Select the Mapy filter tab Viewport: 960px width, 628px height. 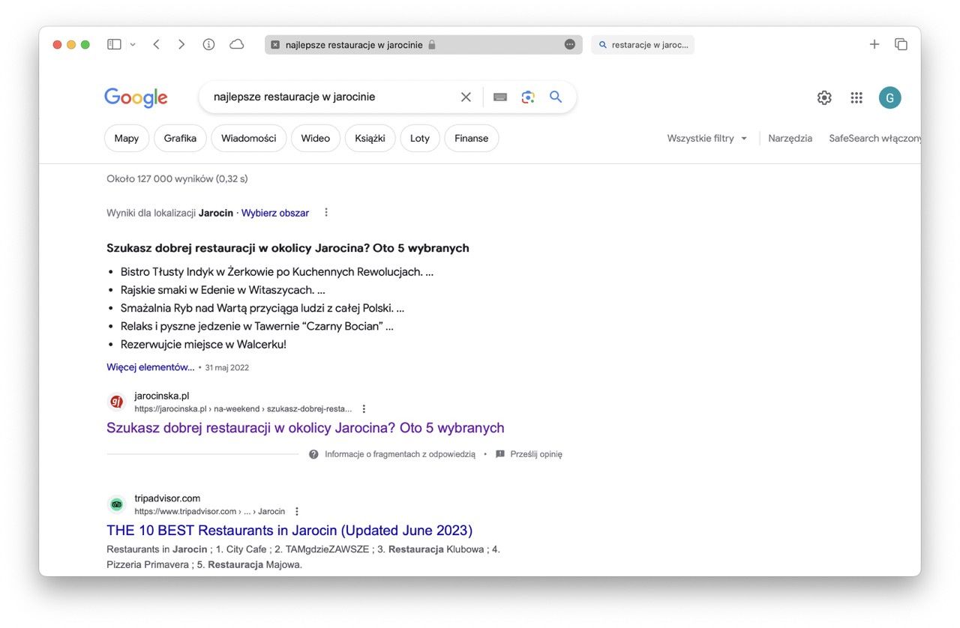pos(127,138)
